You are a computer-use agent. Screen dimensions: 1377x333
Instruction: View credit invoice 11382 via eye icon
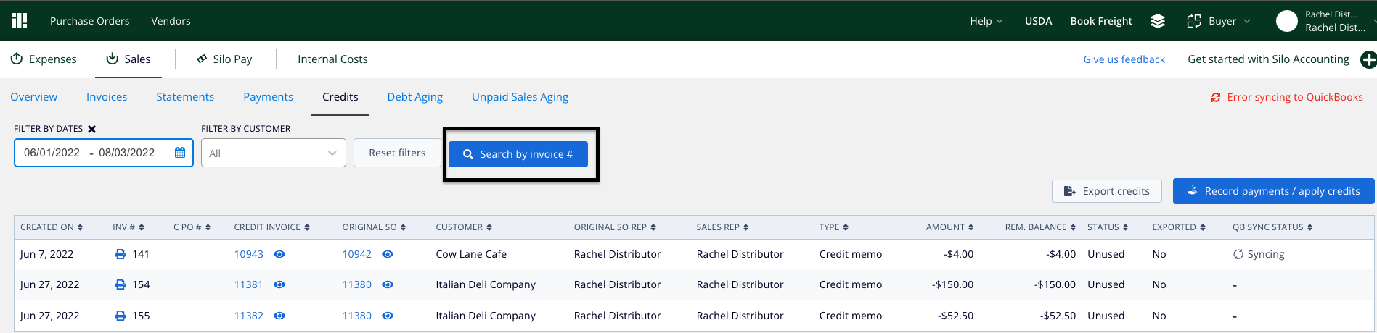[x=279, y=316]
